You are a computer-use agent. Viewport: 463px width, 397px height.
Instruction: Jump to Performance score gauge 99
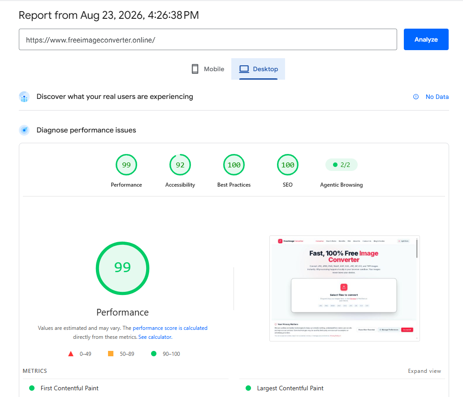point(126,165)
